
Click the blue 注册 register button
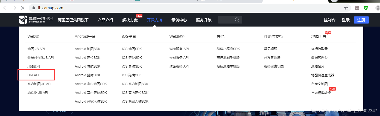(361, 20)
